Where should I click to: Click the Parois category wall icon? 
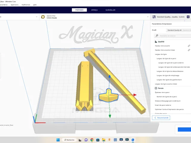(156, 88)
